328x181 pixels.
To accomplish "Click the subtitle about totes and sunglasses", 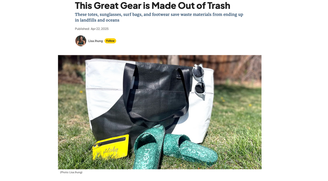I will pos(159,17).
